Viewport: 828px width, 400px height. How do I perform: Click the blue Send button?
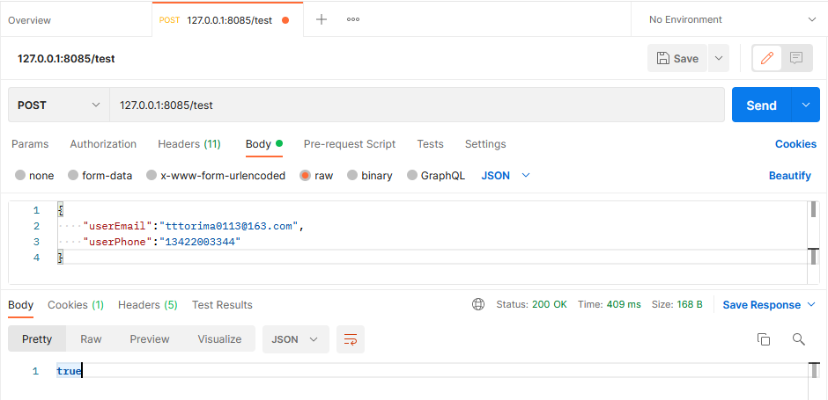click(761, 105)
